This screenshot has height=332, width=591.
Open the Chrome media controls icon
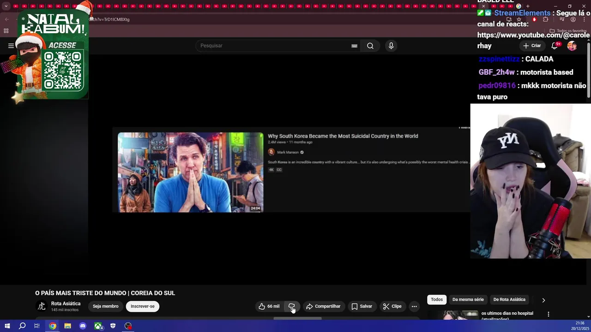click(562, 19)
